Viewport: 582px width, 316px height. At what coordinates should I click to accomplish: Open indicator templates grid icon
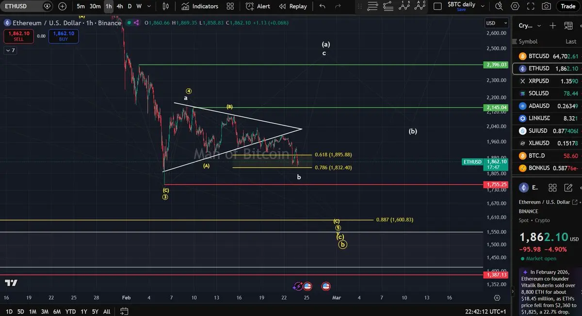[x=230, y=6]
